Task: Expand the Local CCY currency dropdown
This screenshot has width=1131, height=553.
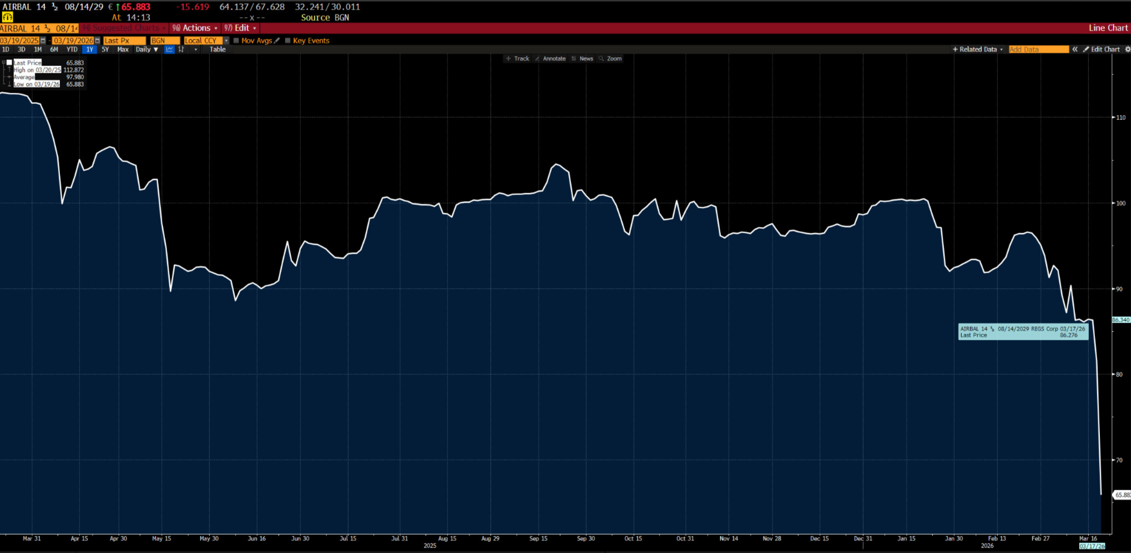Action: click(x=226, y=41)
